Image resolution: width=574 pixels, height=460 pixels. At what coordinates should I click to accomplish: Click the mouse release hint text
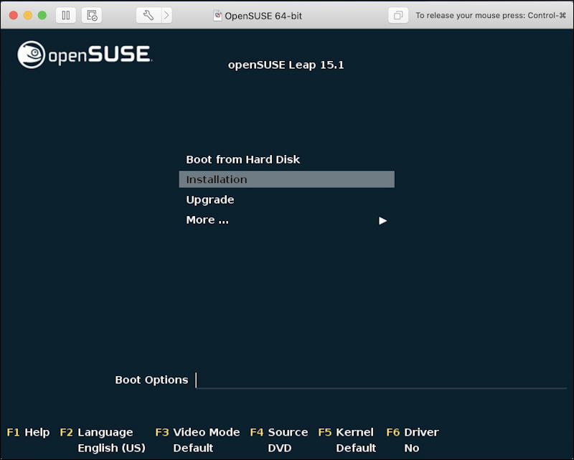[x=491, y=15]
